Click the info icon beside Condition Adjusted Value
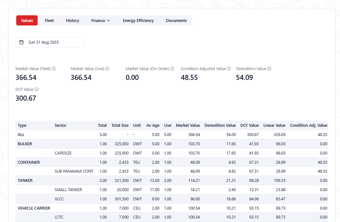Viewport: 340px width, 222px height. pyautogui.click(x=229, y=69)
